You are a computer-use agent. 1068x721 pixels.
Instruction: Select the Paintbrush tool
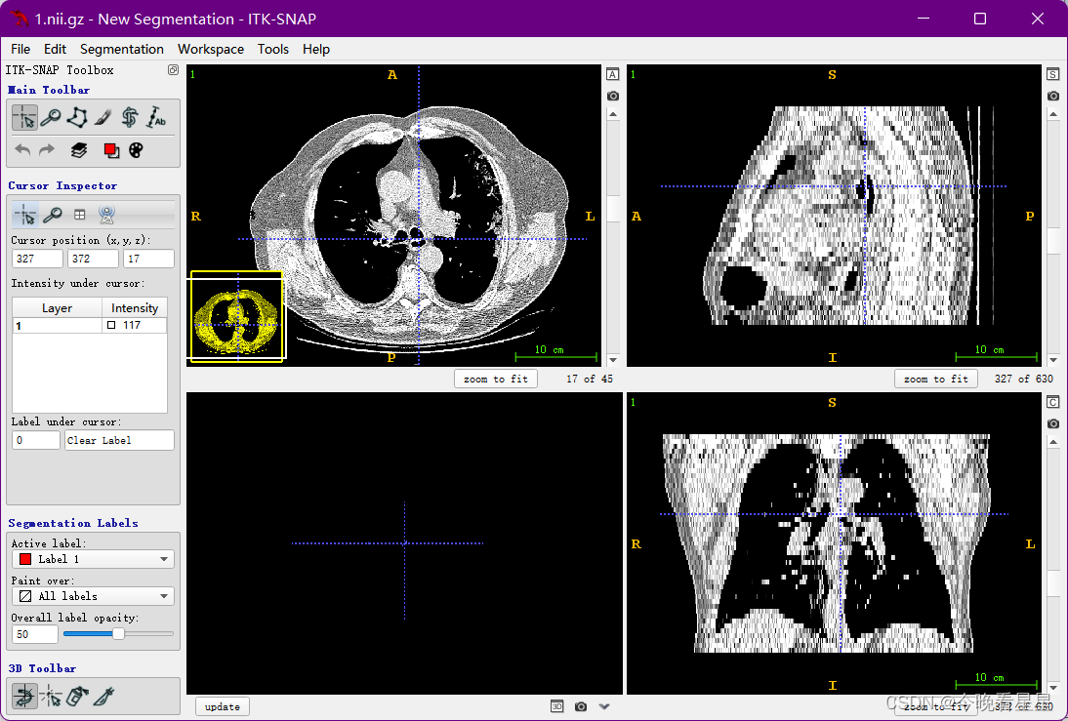pos(103,118)
